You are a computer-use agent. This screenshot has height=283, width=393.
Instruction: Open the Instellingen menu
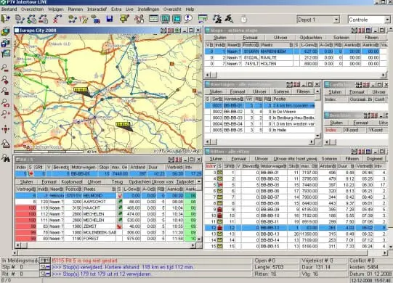point(148,9)
